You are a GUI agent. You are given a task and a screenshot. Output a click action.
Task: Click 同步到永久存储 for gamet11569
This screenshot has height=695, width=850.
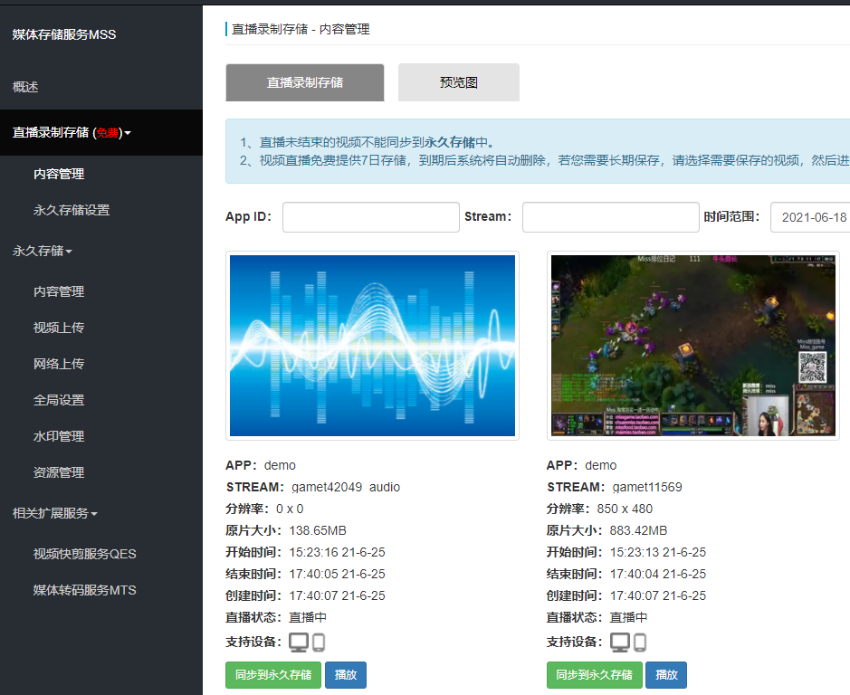(594, 675)
